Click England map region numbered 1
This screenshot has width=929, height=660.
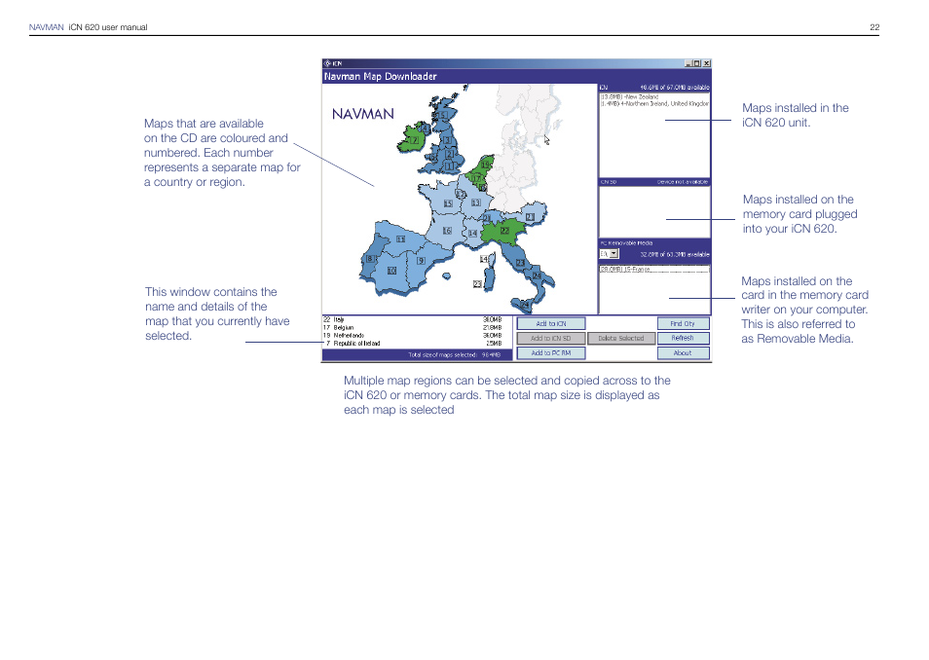[x=449, y=165]
